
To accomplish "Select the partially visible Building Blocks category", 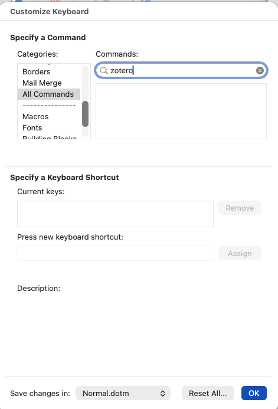I will [x=49, y=137].
